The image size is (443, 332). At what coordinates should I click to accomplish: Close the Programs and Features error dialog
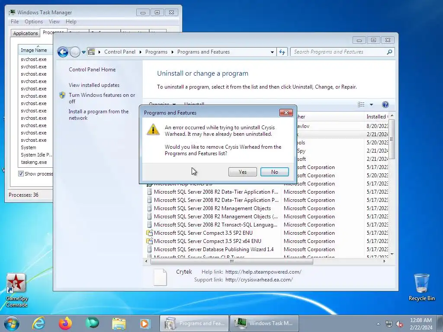[x=286, y=113]
